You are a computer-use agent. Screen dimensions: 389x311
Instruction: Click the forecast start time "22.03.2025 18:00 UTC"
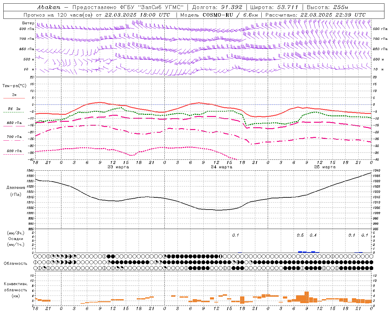[x=137, y=15]
